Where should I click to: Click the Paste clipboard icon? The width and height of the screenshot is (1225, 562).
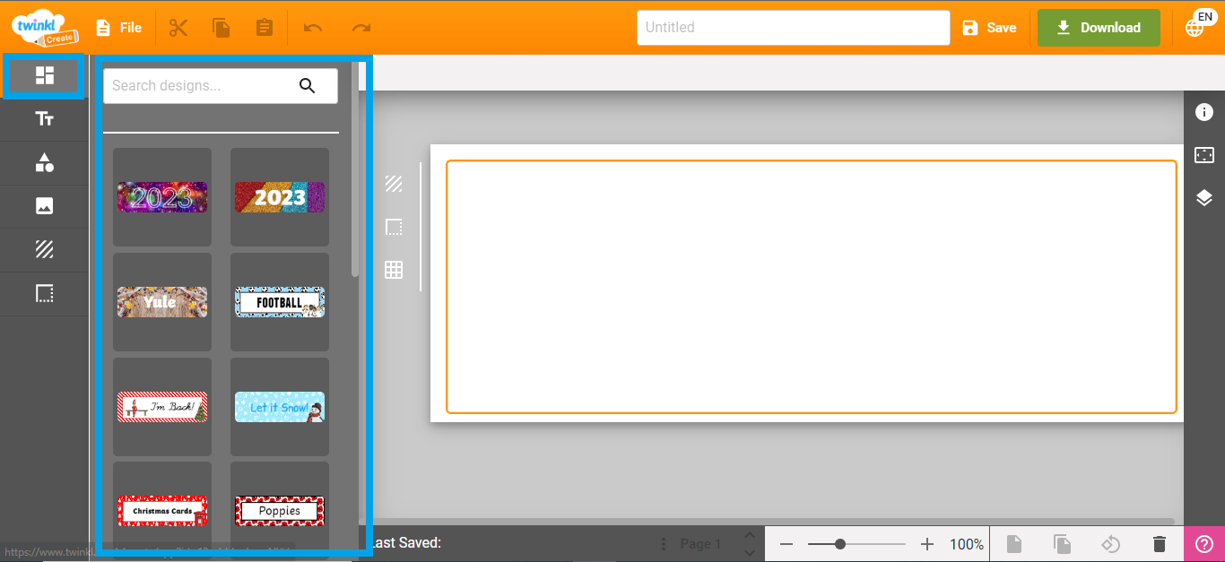[x=264, y=27]
